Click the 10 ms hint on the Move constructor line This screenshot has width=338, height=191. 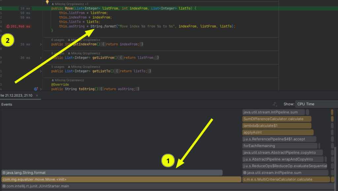(25, 8)
